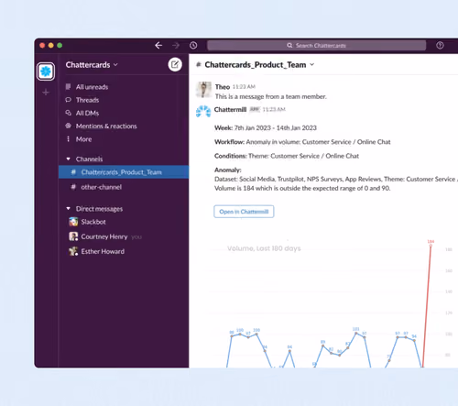Switch to other-channel
This screenshot has width=458, height=406.
(x=101, y=187)
